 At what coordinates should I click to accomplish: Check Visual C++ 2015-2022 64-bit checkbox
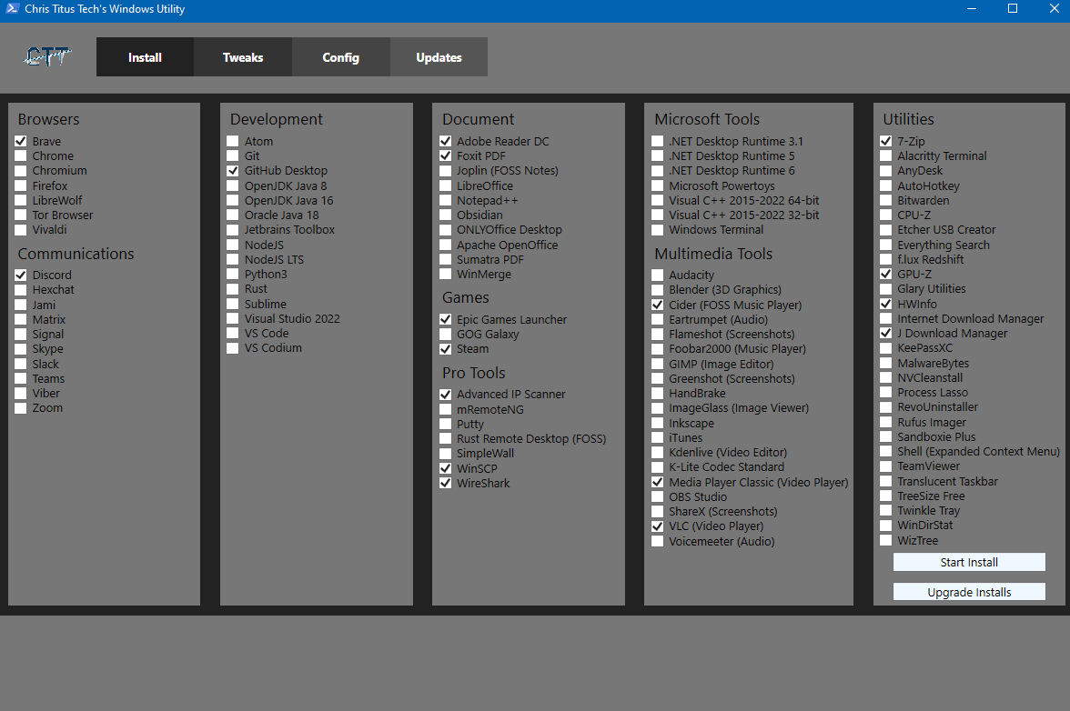pyautogui.click(x=657, y=200)
